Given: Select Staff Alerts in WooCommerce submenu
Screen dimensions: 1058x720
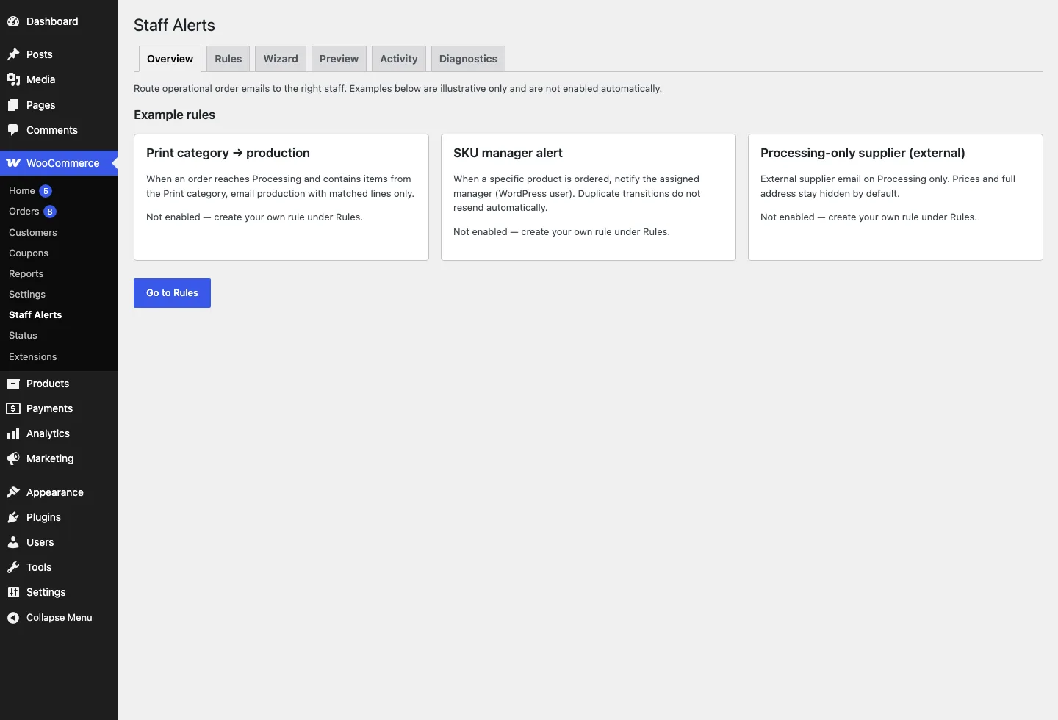Looking at the screenshot, I should pyautogui.click(x=35, y=314).
